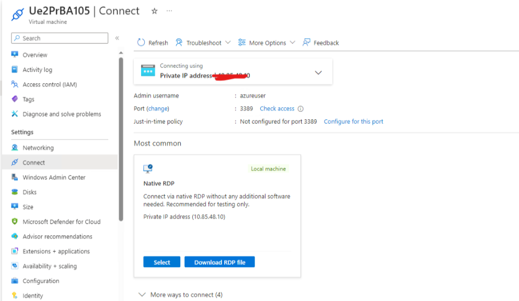Click the Overview monitor icon in sidebar

pyautogui.click(x=15, y=54)
